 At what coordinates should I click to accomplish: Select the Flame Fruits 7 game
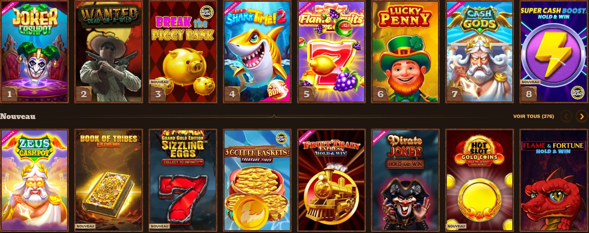tap(331, 52)
